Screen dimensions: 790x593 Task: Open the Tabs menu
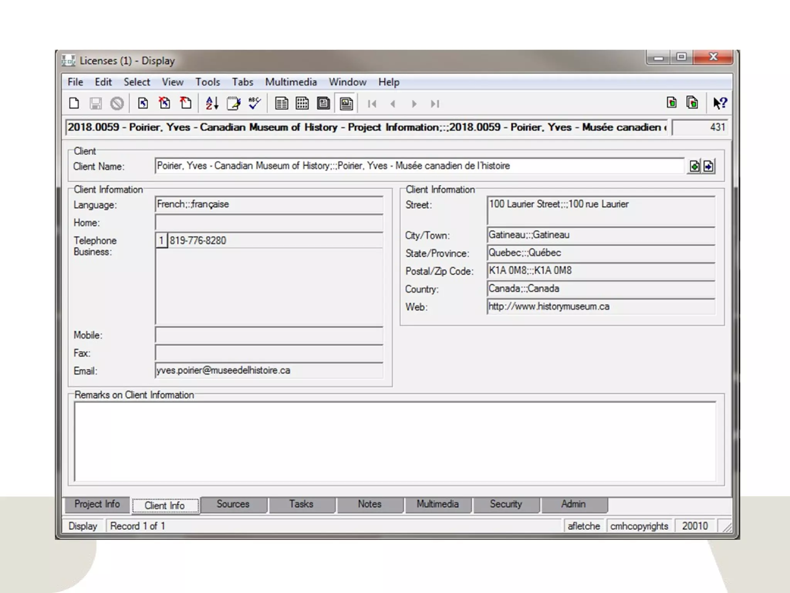[x=242, y=82]
